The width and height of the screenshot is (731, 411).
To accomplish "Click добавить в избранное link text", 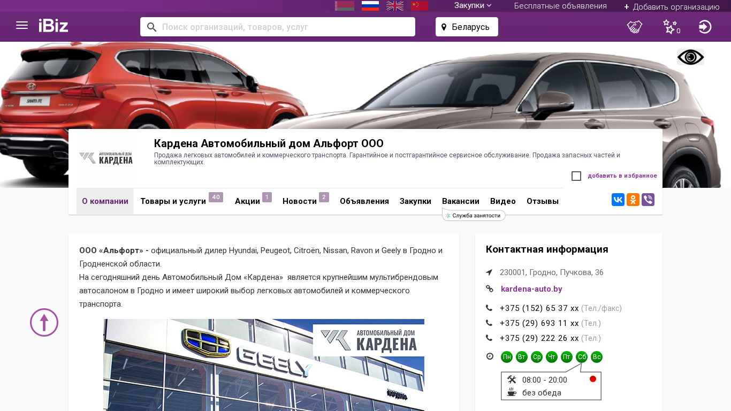I will [622, 176].
